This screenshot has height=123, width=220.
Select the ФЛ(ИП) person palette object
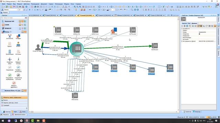pyautogui.click(x=18, y=44)
